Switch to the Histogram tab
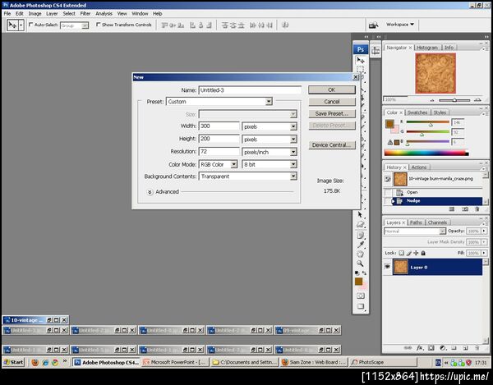Viewport: 493px width, 385px height. tap(427, 48)
